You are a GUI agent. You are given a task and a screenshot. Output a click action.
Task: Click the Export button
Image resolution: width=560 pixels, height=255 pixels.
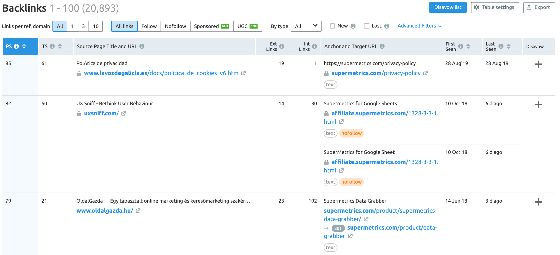point(539,7)
